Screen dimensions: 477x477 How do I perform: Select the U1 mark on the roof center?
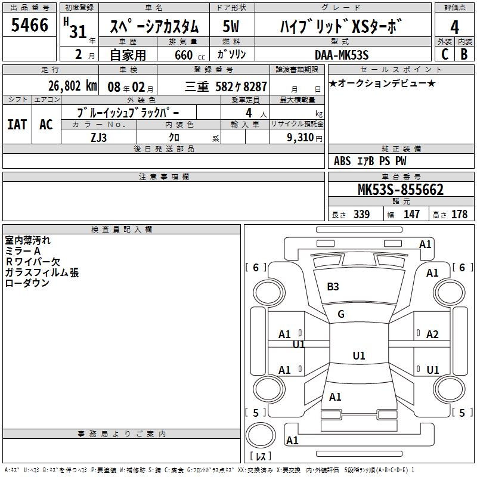(358, 356)
